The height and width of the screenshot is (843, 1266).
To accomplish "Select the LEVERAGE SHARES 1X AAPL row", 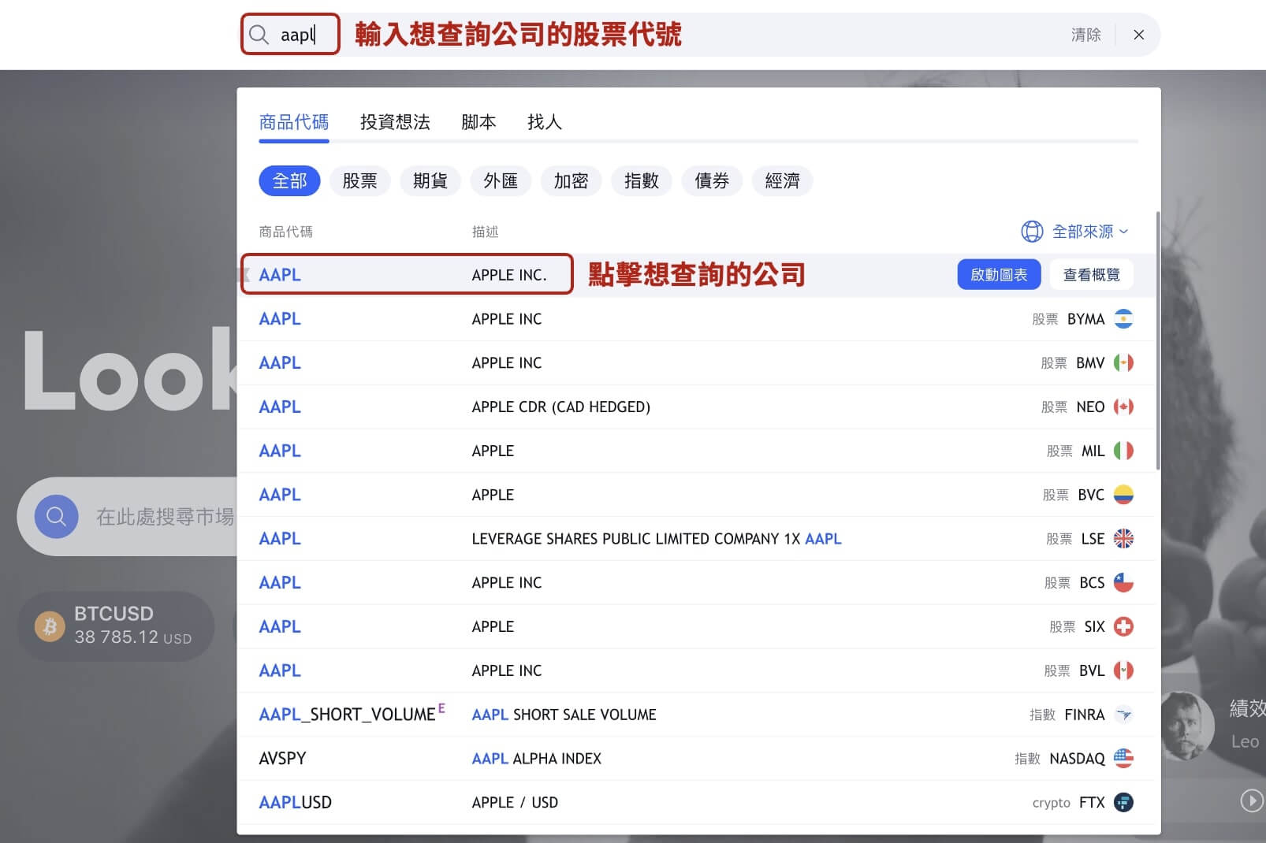I will pos(696,539).
